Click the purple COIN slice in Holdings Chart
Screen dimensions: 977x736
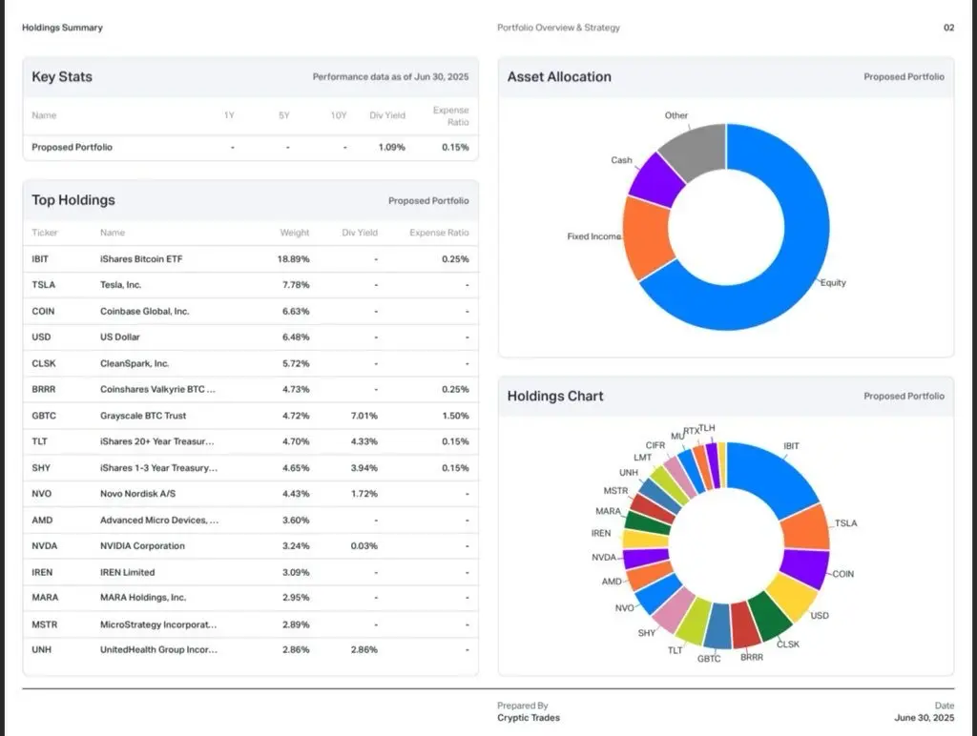804,568
